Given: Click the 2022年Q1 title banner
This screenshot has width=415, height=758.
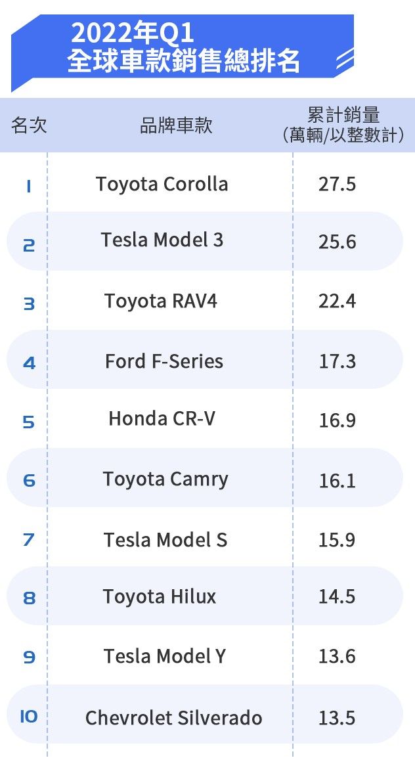Looking at the screenshot, I should pos(184,47).
